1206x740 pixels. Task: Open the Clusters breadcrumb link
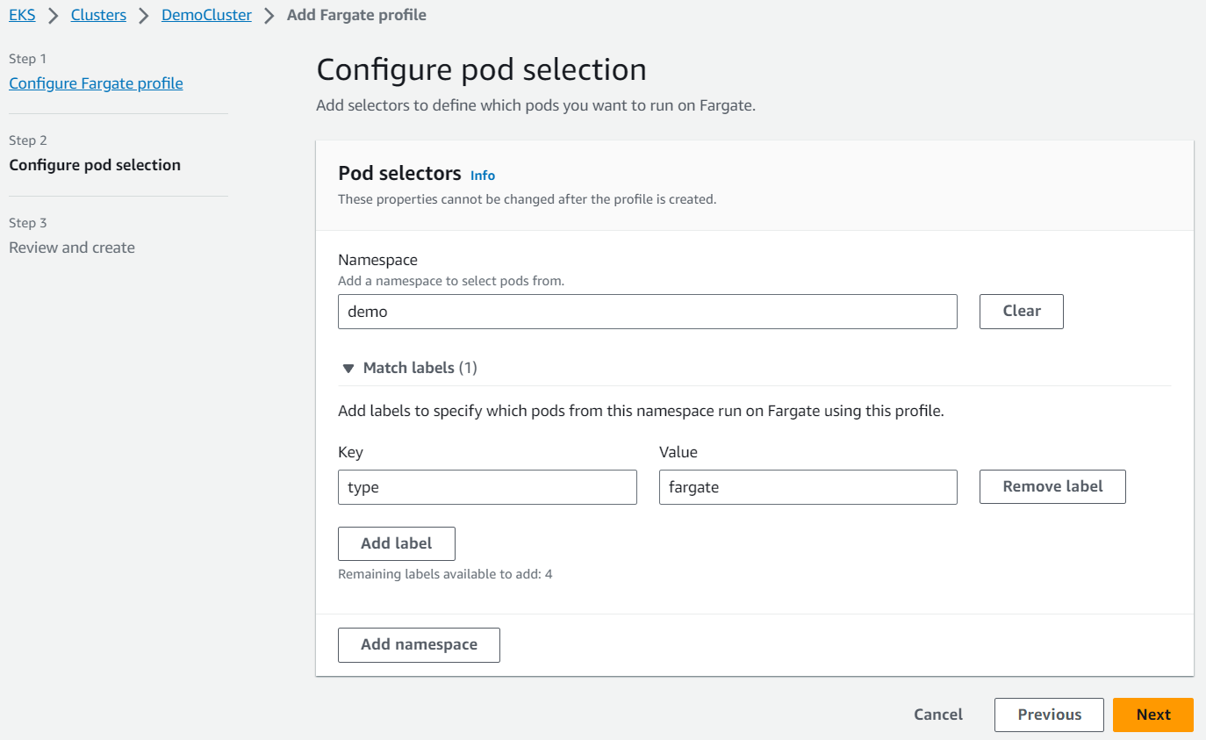click(98, 15)
